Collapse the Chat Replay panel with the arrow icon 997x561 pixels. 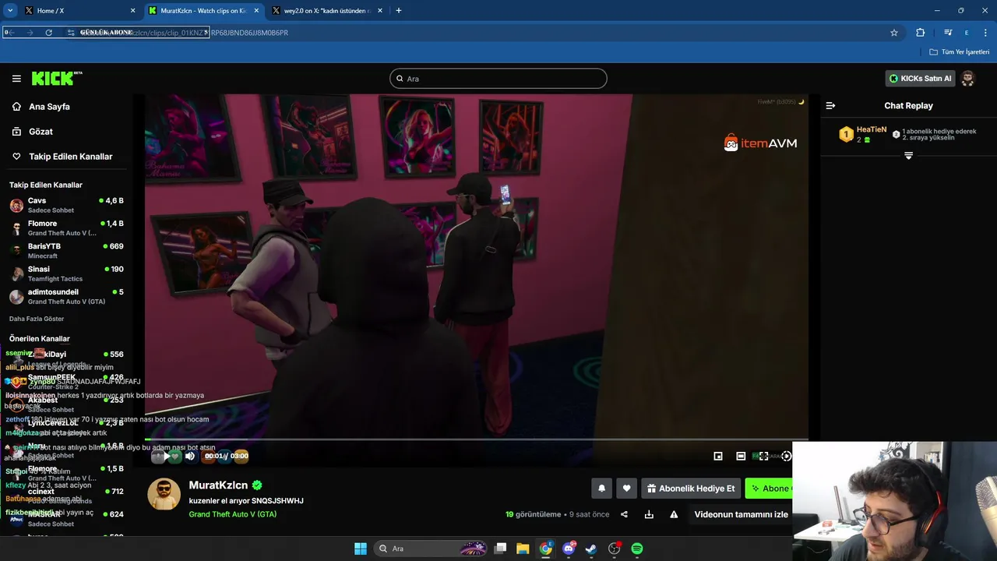tap(830, 105)
